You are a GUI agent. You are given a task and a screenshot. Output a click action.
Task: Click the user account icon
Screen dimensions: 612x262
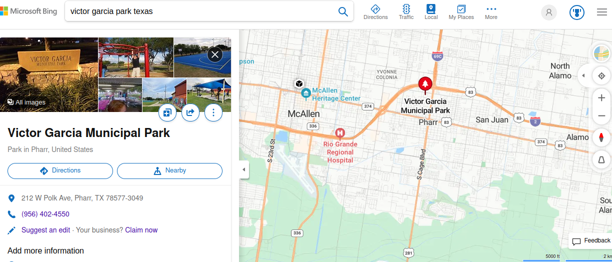(549, 12)
